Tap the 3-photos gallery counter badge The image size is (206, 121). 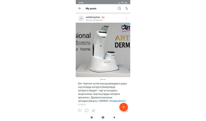124,27
